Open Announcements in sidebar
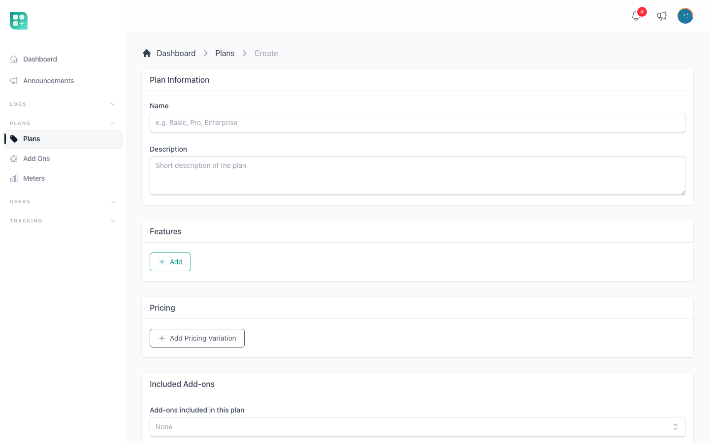This screenshot has width=709, height=443. (x=63, y=81)
